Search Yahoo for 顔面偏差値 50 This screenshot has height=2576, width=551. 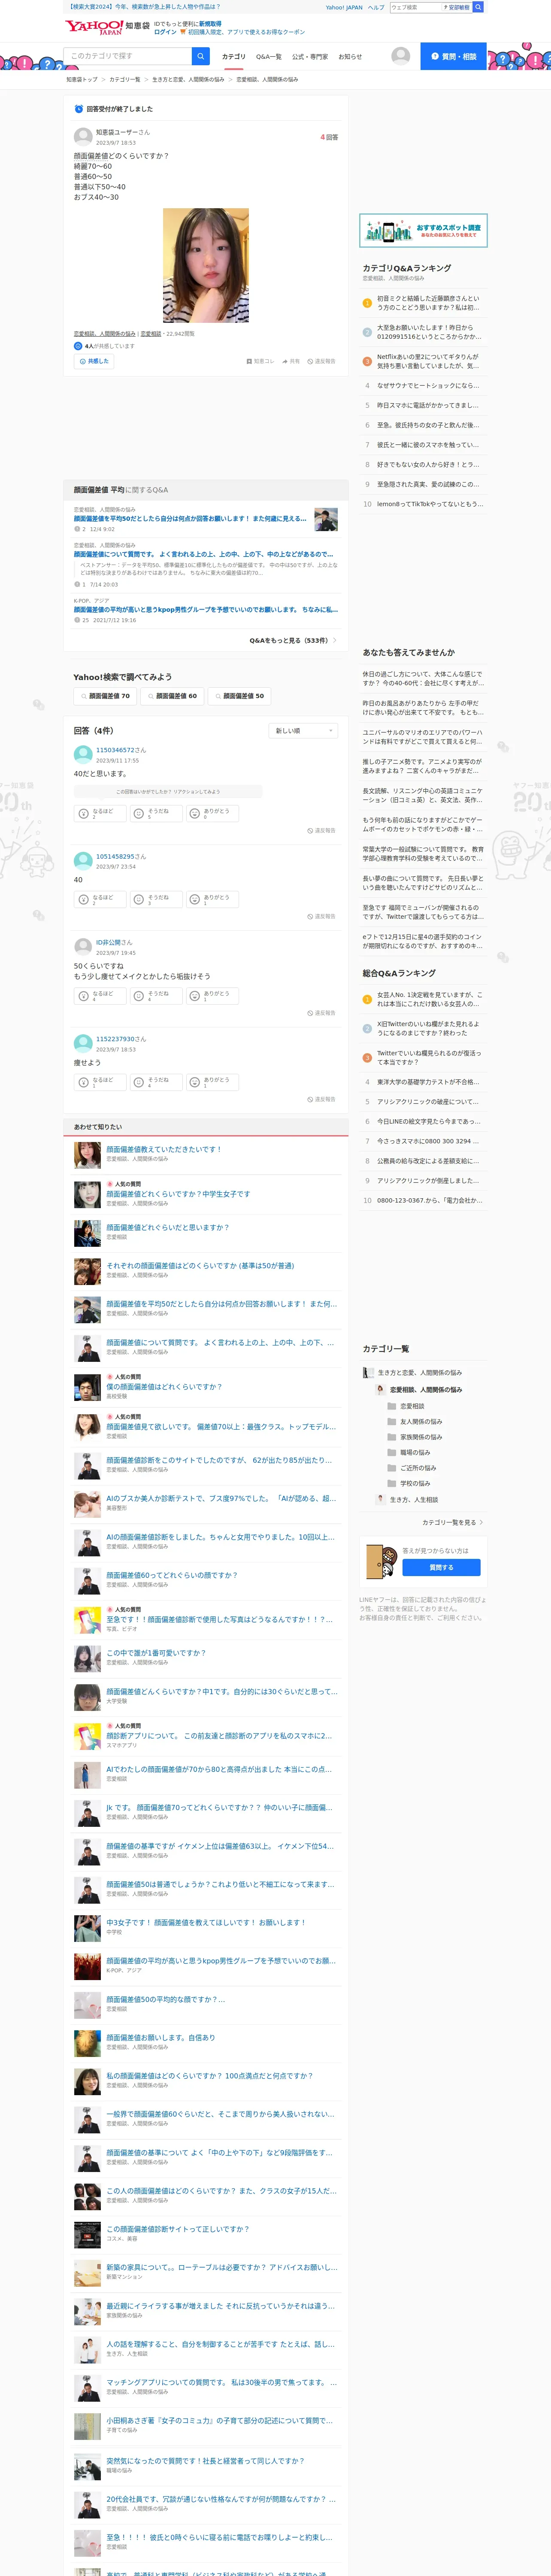(239, 696)
